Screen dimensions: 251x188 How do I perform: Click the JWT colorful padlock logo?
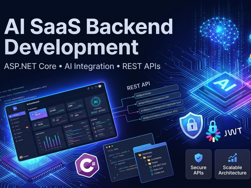click(x=213, y=132)
